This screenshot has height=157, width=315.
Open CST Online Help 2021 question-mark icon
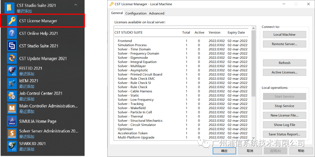coord(12,33)
